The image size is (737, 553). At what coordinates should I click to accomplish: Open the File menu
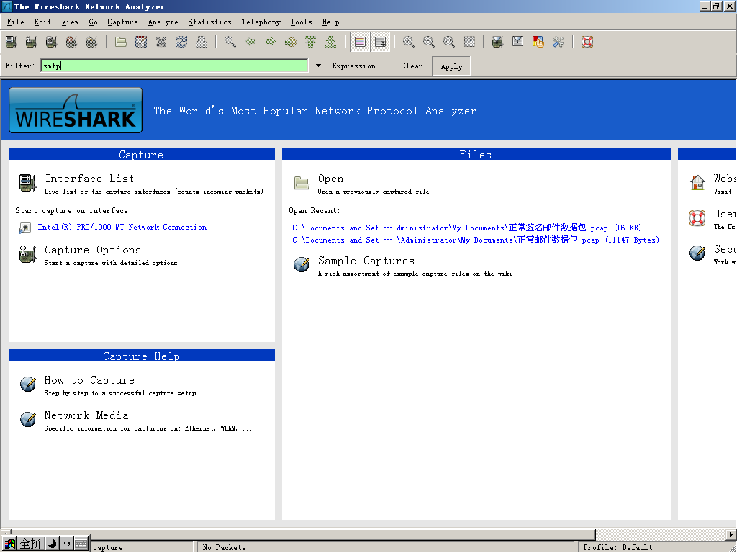pos(16,22)
